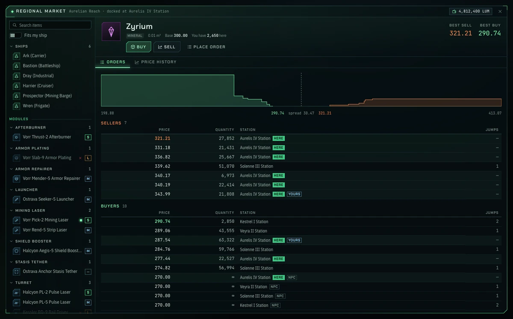This screenshot has width=513, height=319.
Task: Click the size M badge on Seeker-5 Launcher
Action: tap(88, 199)
